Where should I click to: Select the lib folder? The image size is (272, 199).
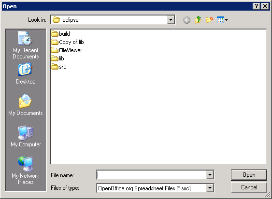coord(57,58)
